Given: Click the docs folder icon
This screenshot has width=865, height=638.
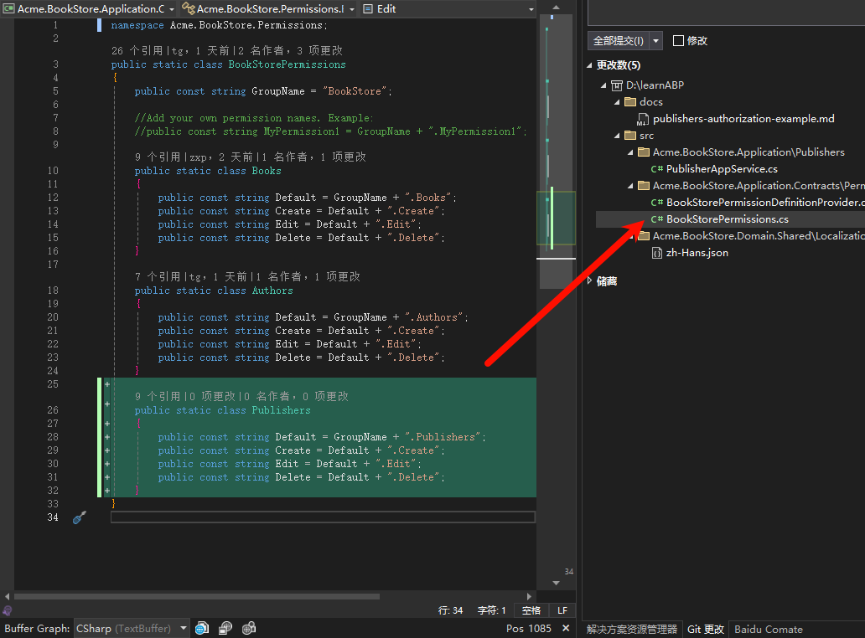Looking at the screenshot, I should click(630, 102).
